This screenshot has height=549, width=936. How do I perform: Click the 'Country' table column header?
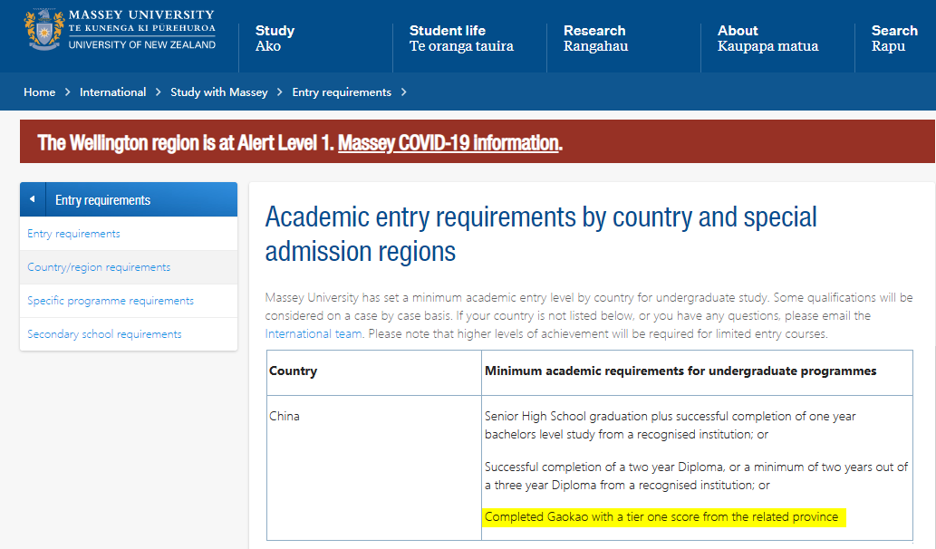coord(293,371)
